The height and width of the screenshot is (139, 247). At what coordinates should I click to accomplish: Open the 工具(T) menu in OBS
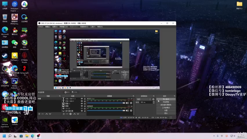(x=93, y=27)
